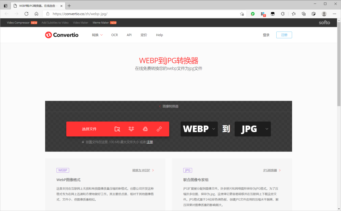This screenshot has height=211, width=341.
Task: Click the Convertio logo
Action: [x=62, y=35]
